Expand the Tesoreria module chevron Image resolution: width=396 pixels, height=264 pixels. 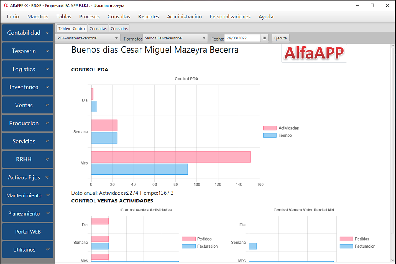coord(47,51)
